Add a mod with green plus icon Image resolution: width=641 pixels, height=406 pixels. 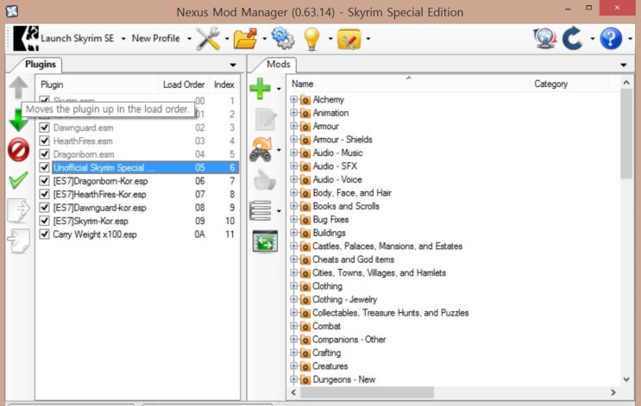pos(260,88)
